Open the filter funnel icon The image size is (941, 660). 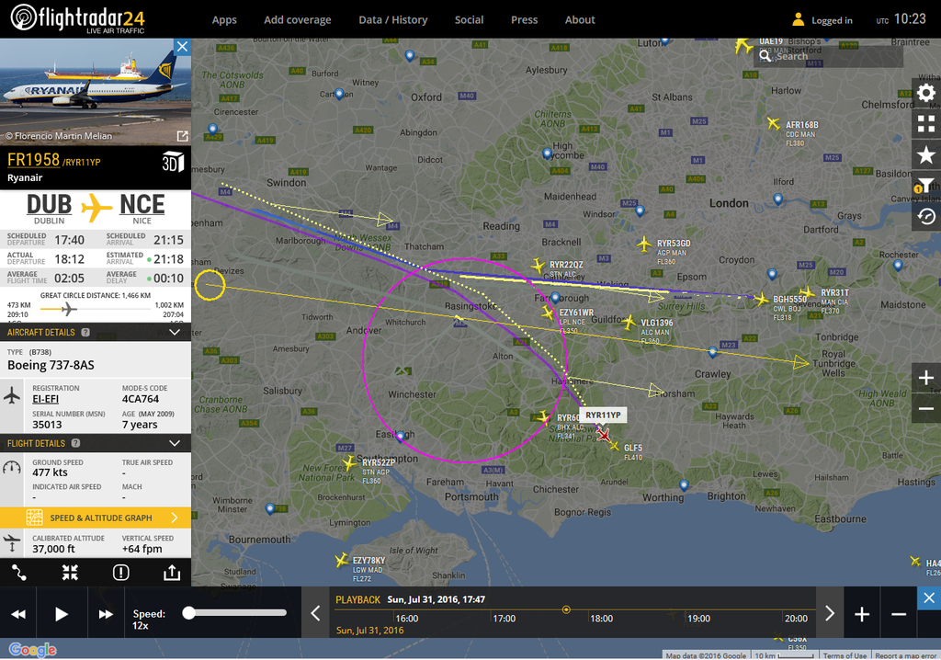coord(926,185)
